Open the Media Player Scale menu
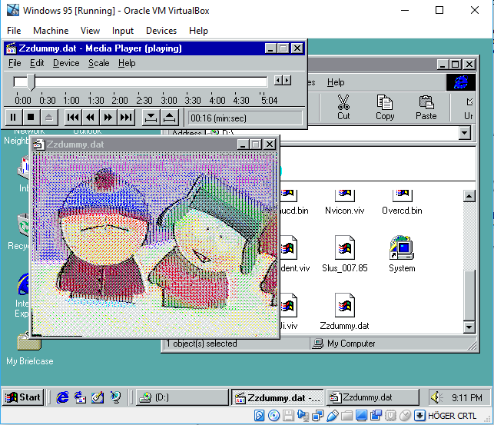 [x=98, y=63]
